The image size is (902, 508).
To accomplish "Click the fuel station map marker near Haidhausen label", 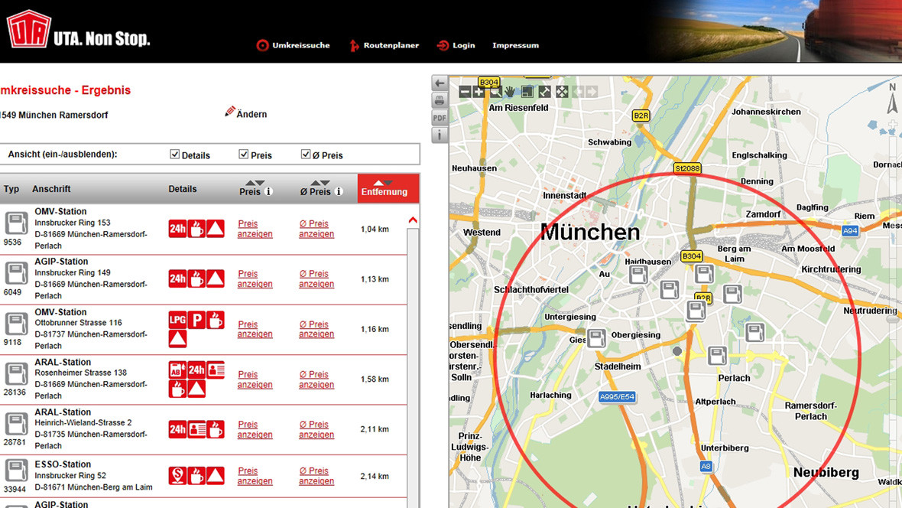I will pos(638,275).
